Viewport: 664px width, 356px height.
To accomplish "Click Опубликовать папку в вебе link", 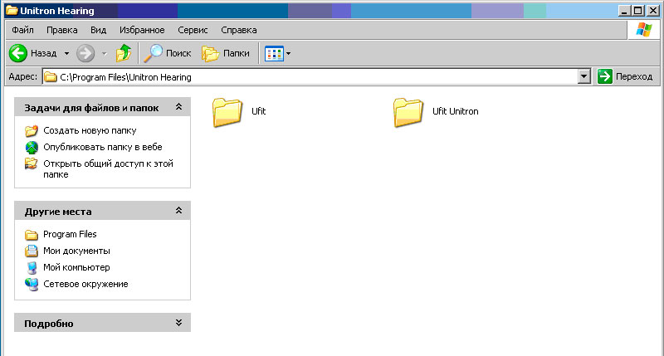I will click(103, 148).
